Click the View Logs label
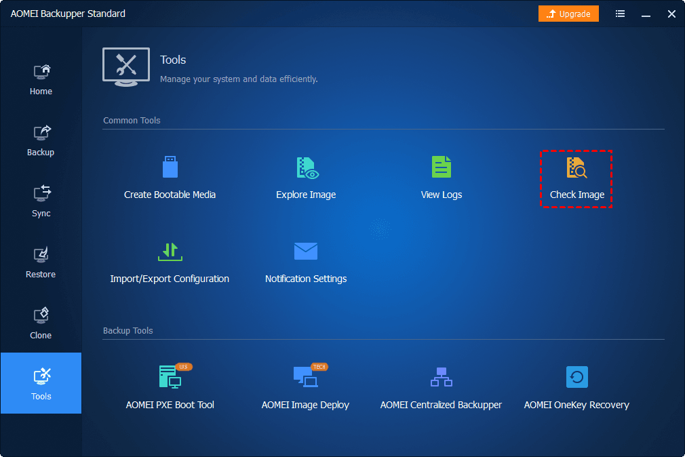This screenshot has height=457, width=685. click(442, 195)
